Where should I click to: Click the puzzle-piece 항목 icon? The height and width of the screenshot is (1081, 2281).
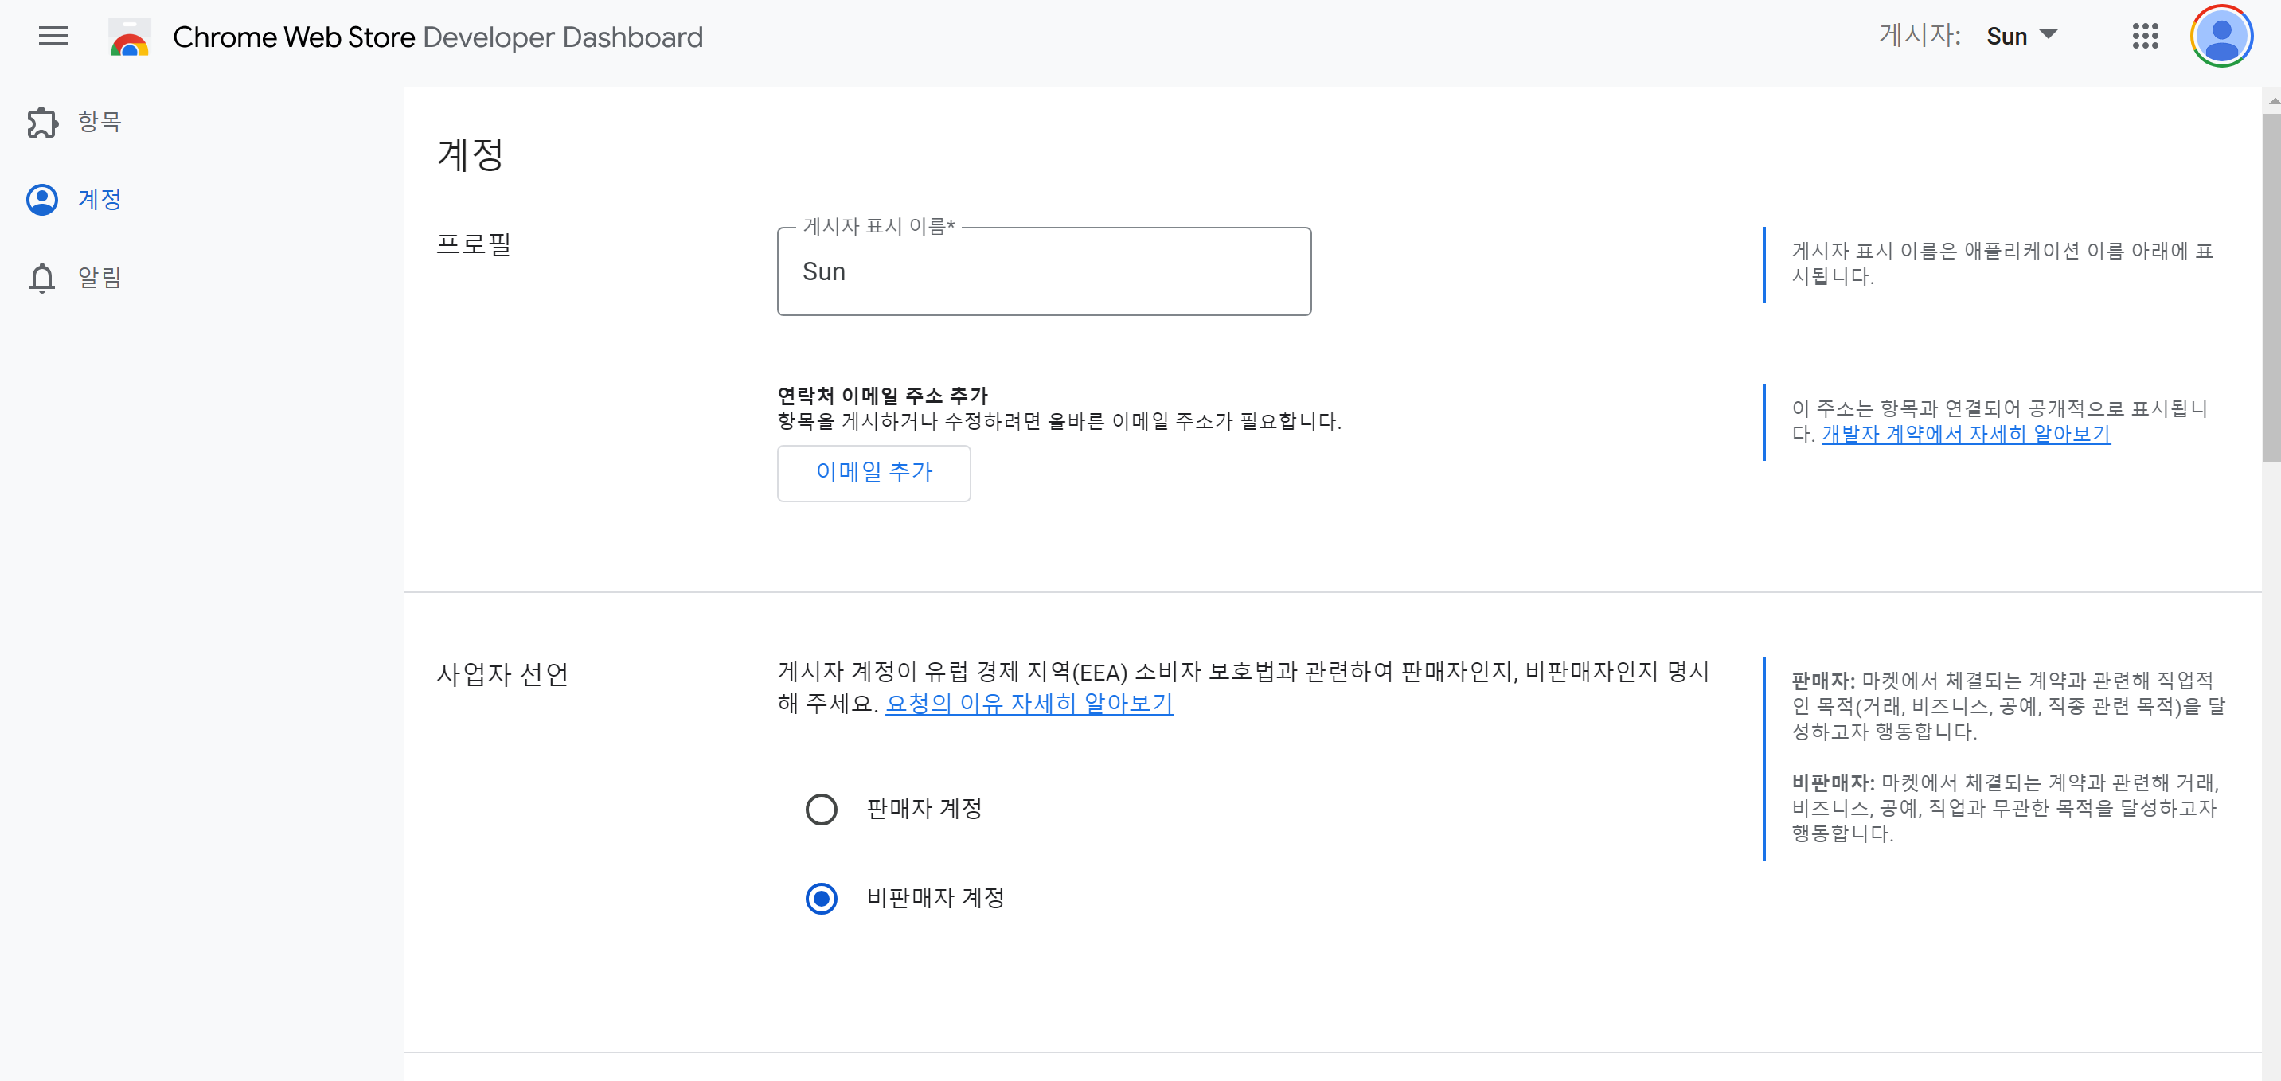coord(41,122)
